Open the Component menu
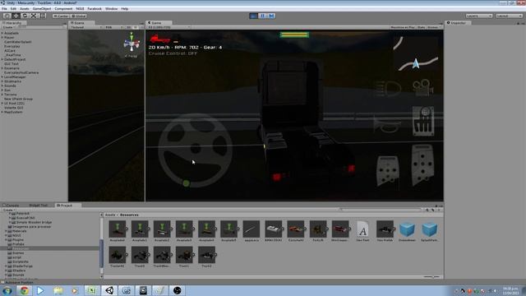 tap(63, 9)
